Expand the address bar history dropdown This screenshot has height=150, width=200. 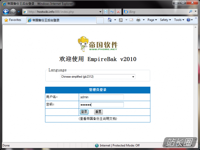tap(100, 12)
